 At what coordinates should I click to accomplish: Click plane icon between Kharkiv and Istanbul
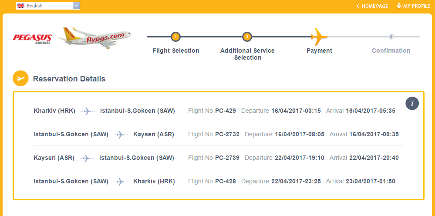pos(88,111)
